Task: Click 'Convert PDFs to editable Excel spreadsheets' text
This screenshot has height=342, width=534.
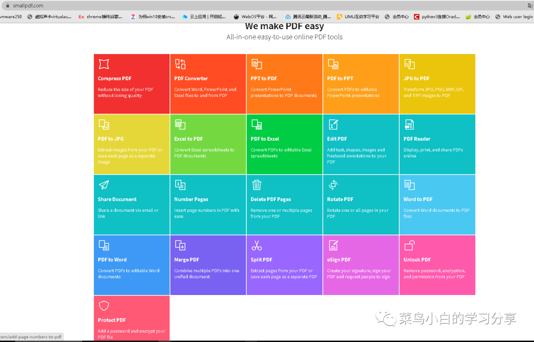Action: click(281, 153)
